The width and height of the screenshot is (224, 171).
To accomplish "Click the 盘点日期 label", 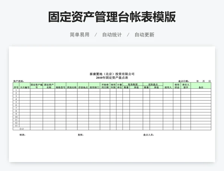I will point(184,81).
